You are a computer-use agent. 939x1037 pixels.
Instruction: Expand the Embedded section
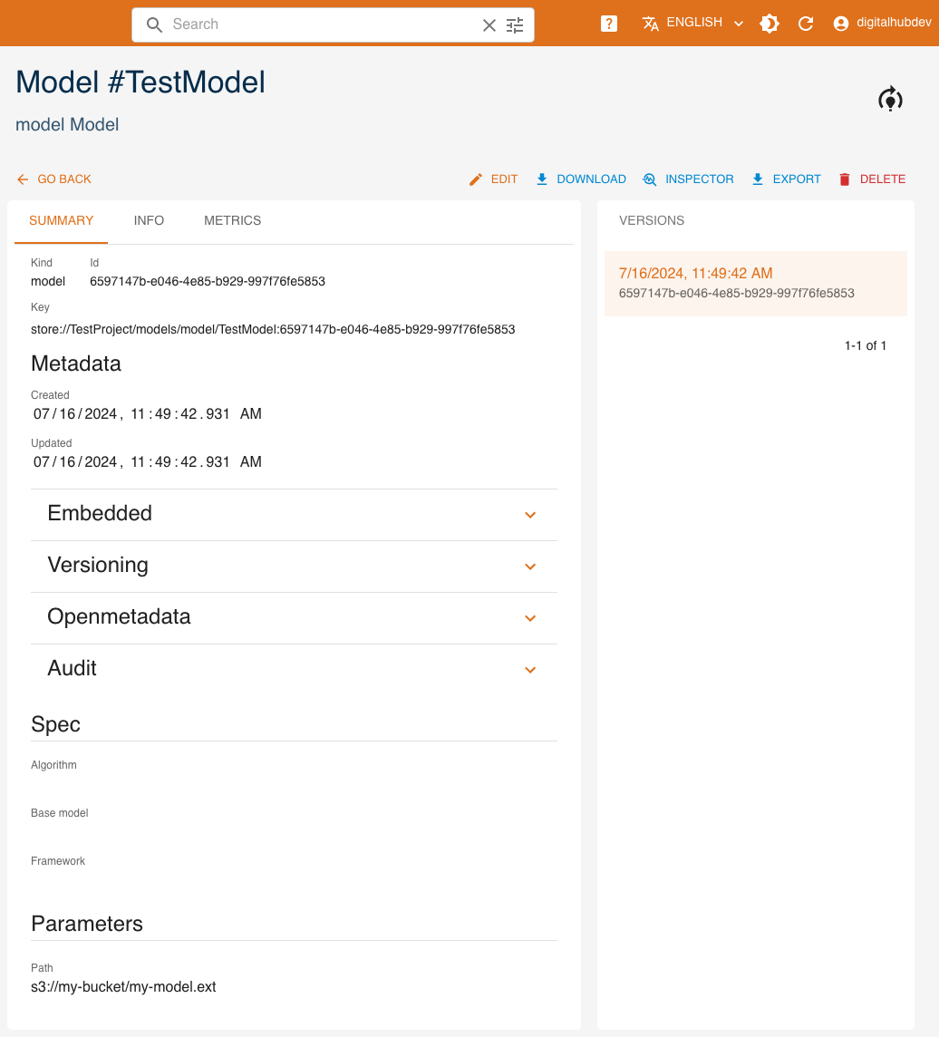coord(530,515)
